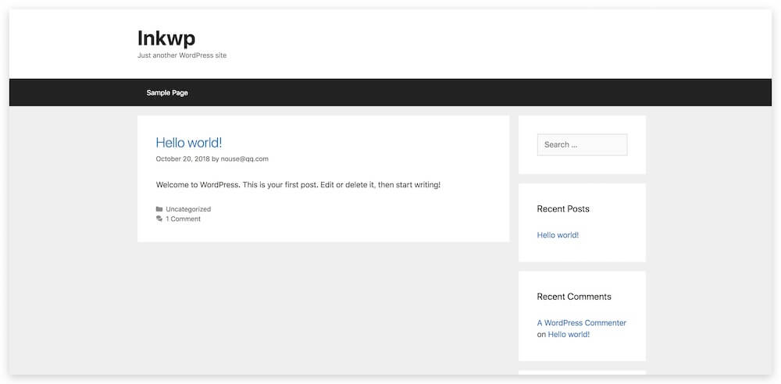Click the Recent Comments widget heading
Screen dimensions: 781x384
pyautogui.click(x=574, y=297)
